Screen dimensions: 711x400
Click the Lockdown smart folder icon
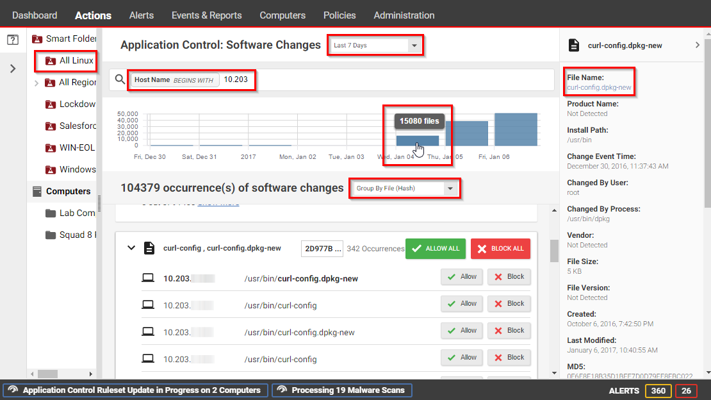pos(50,104)
